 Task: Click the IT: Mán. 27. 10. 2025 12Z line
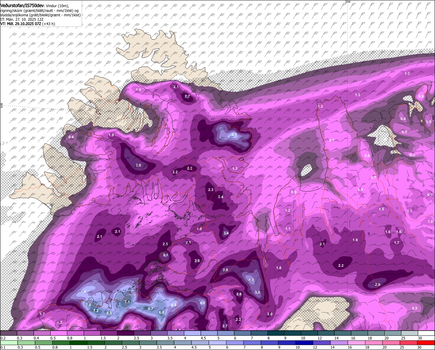coord(22,19)
